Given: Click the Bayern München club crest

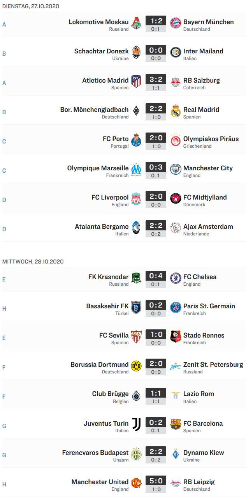Looking at the screenshot, I should click(176, 23).
